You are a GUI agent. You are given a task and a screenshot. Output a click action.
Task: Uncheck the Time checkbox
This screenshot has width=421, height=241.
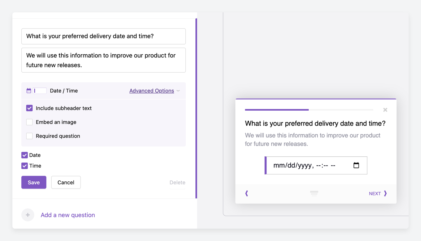[24, 166]
